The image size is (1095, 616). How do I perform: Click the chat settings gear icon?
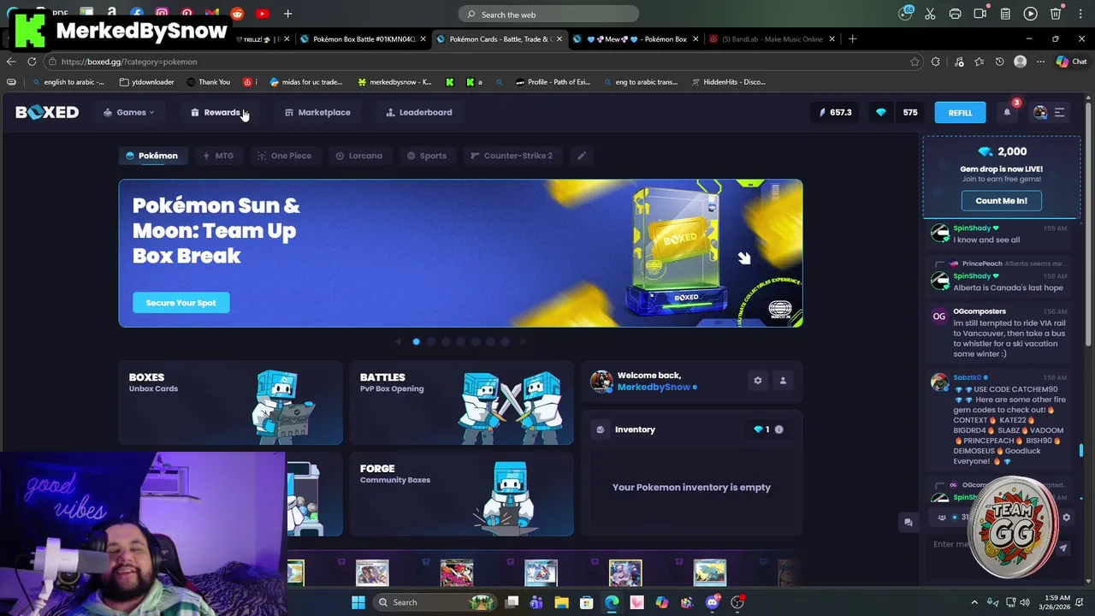1066,517
